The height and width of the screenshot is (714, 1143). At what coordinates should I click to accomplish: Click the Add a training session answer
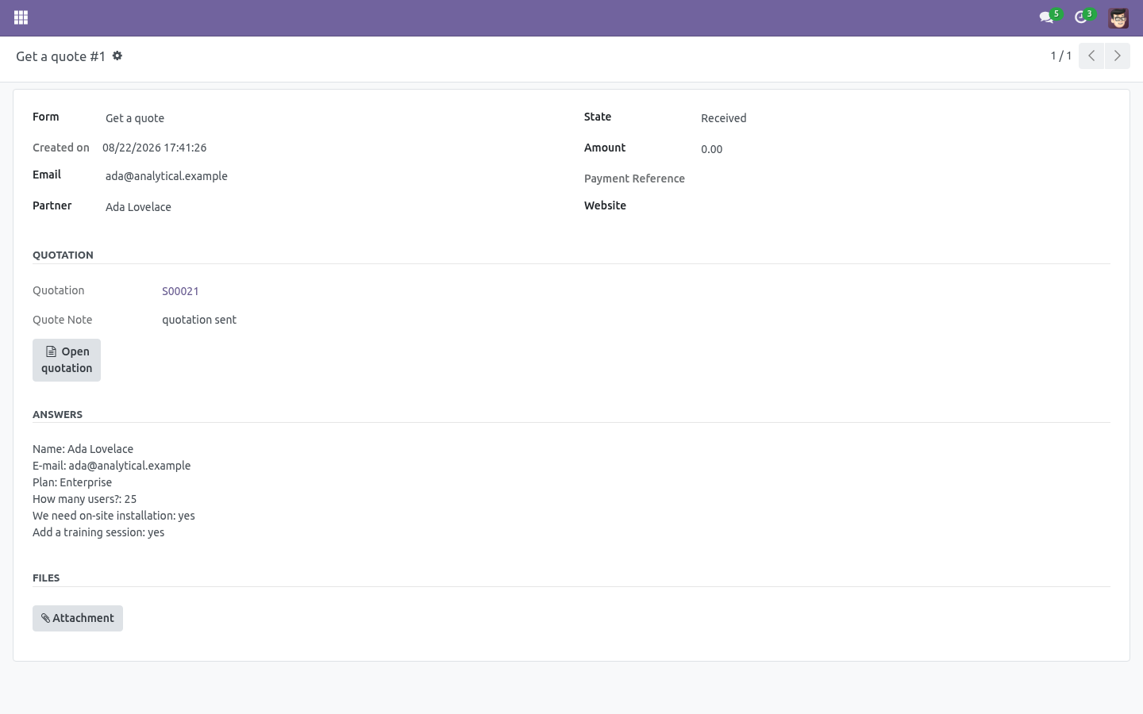[98, 532]
